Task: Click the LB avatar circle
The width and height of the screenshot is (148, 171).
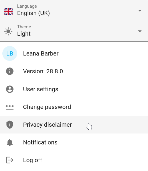Action: [10, 53]
